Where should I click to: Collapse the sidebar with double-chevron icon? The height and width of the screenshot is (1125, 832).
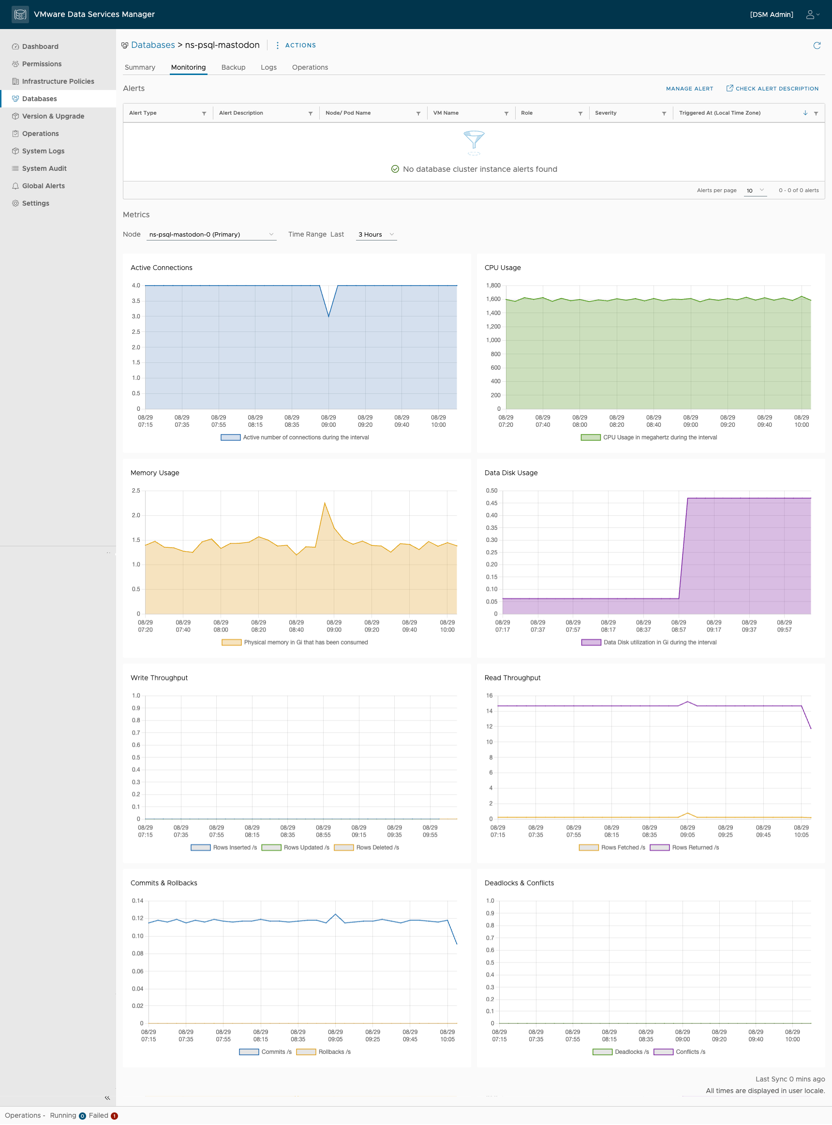point(107,1097)
